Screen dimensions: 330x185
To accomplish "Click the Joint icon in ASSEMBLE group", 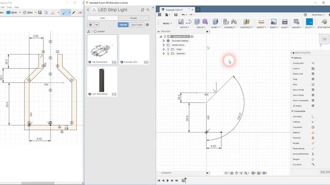I will [x=234, y=22].
